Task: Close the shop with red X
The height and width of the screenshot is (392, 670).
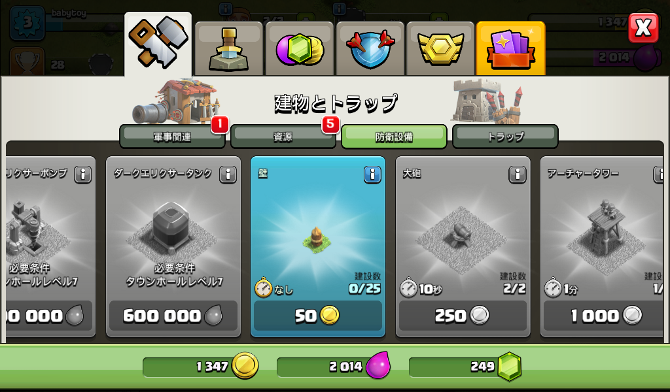Action: click(x=644, y=28)
